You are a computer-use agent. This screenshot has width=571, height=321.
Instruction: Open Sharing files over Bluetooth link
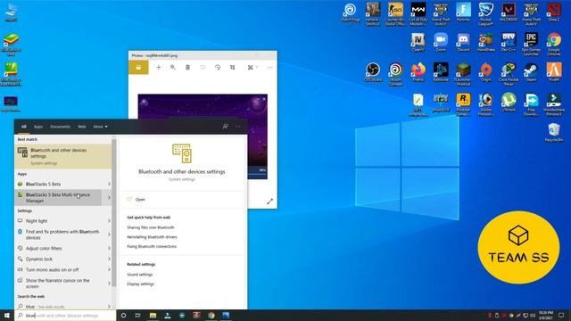pyautogui.click(x=151, y=227)
